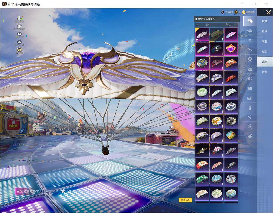Click the 圣堂之誓降落伞 name label
The width and height of the screenshot is (273, 213).
28,191
